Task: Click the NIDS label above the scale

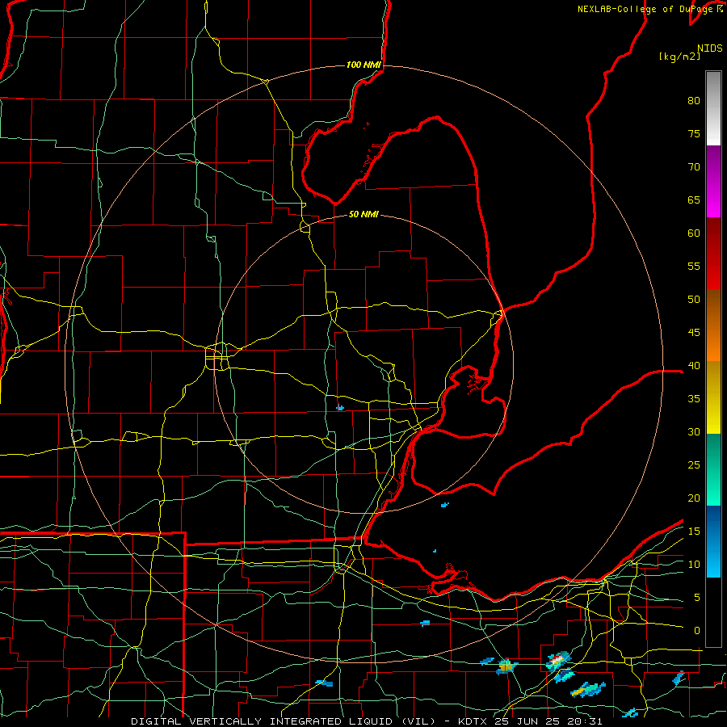Action: coord(710,48)
